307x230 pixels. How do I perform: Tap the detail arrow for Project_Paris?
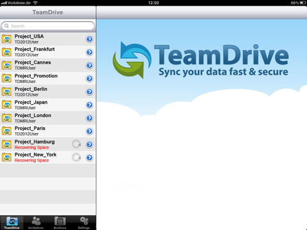90,131
